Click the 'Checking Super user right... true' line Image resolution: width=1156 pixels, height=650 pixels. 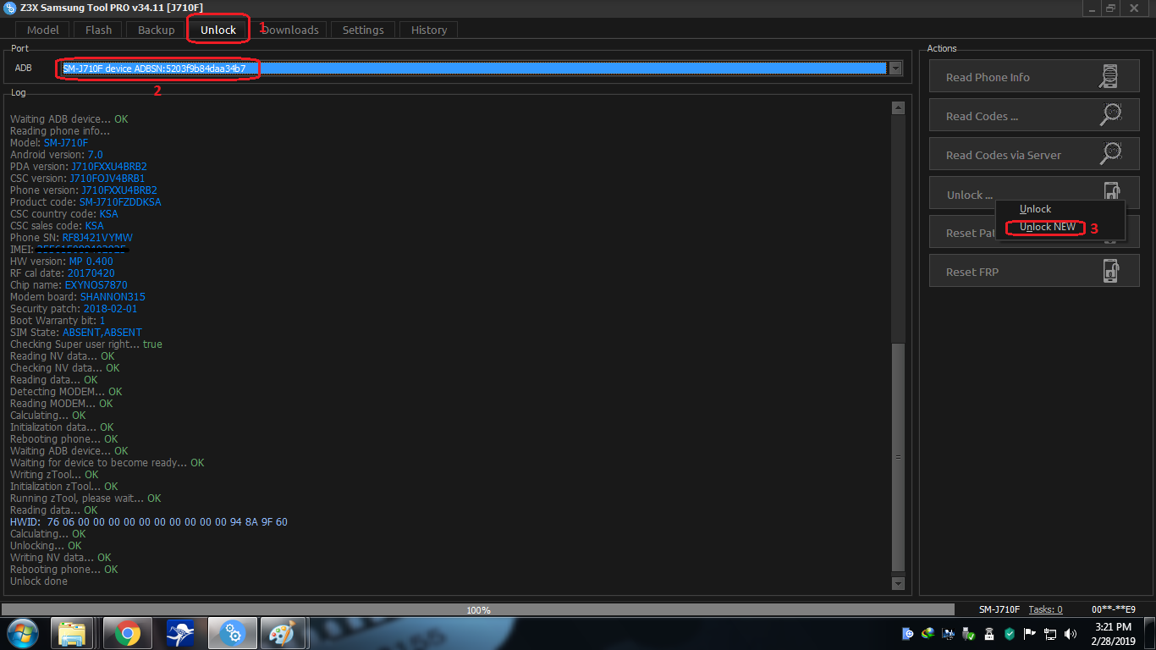click(x=86, y=344)
